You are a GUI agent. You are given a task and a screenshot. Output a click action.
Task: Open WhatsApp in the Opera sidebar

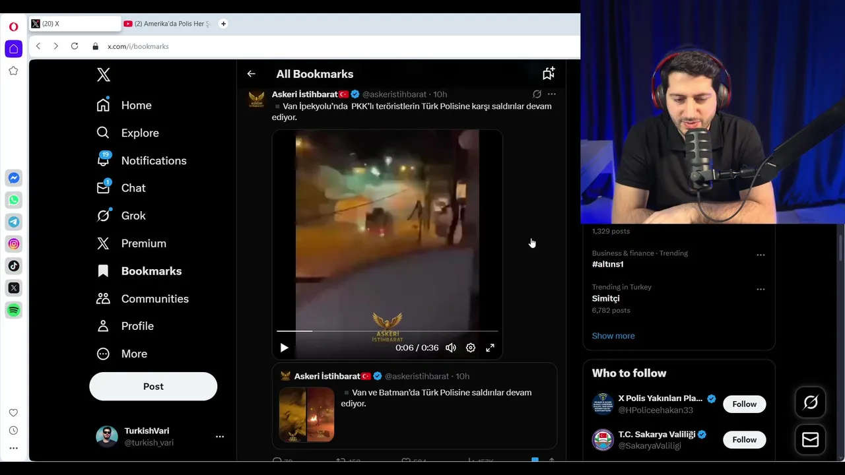pos(14,200)
